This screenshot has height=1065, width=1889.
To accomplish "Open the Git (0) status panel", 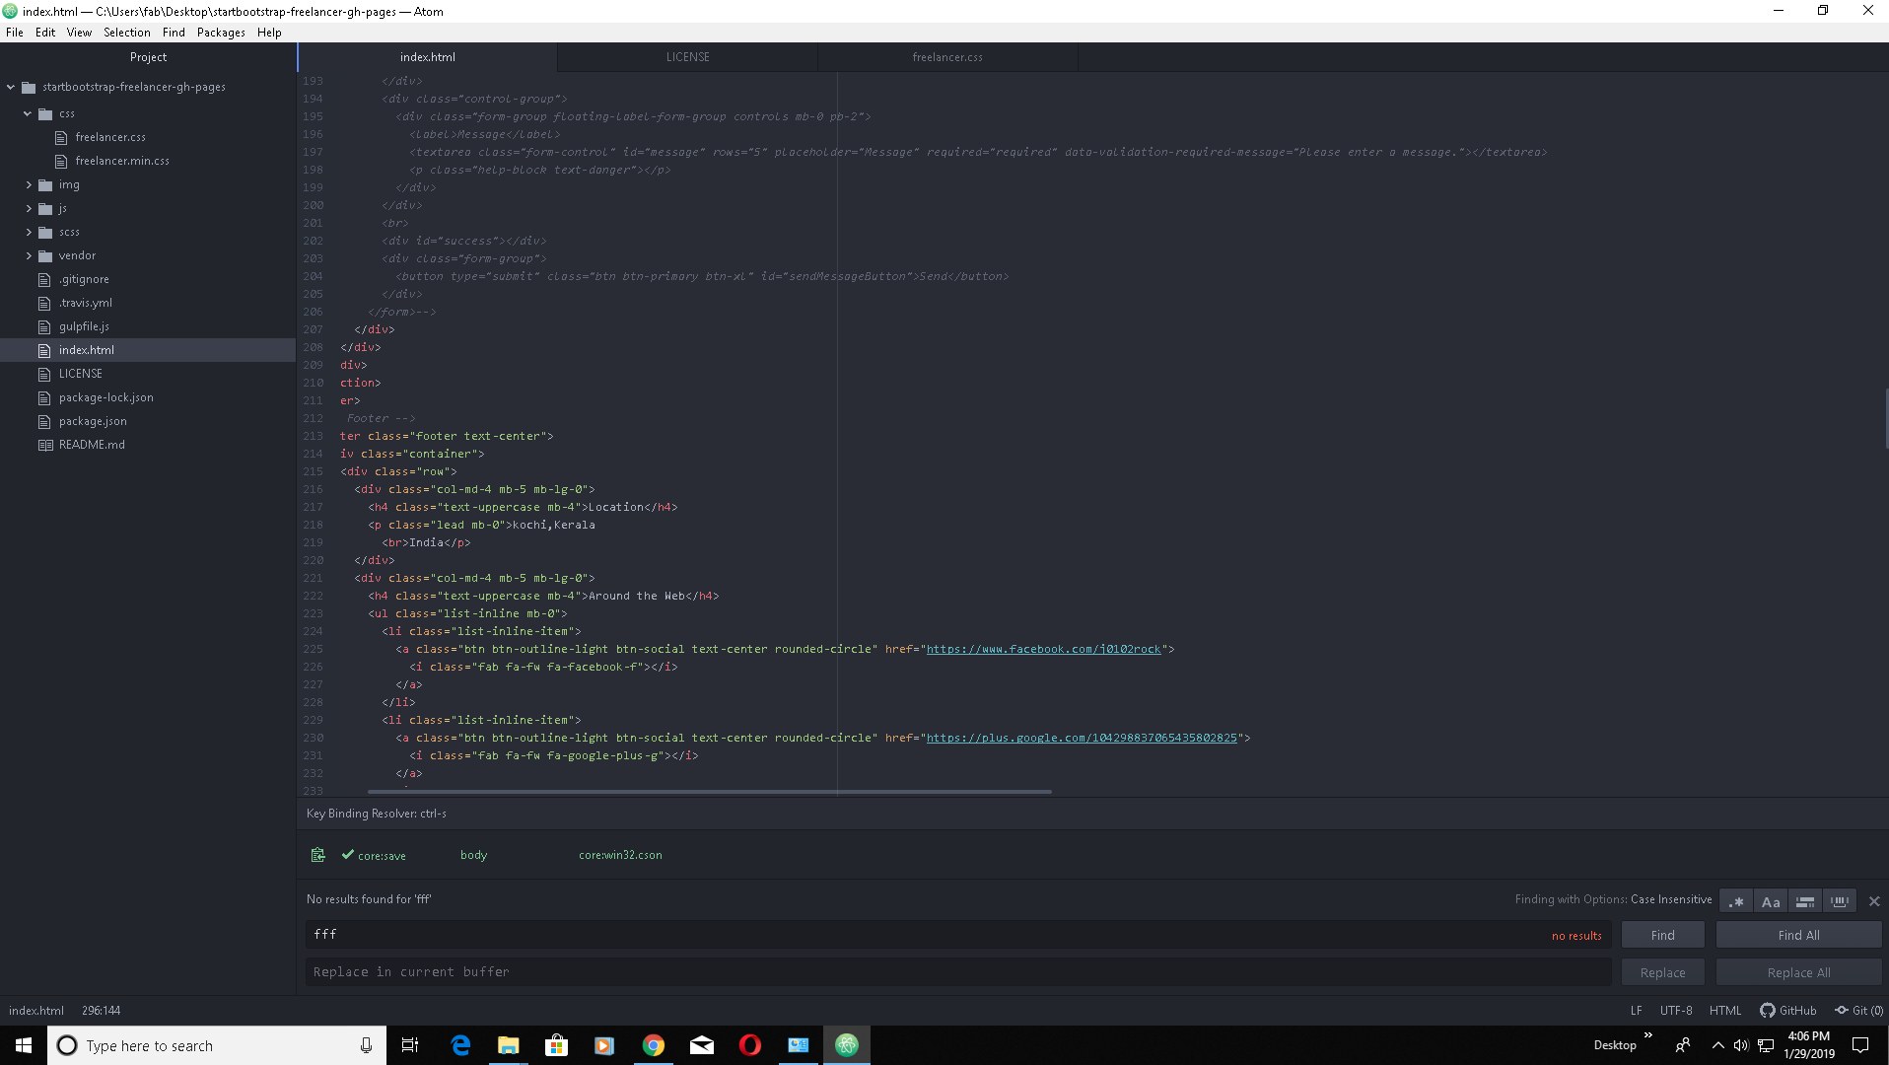I will (1858, 1011).
